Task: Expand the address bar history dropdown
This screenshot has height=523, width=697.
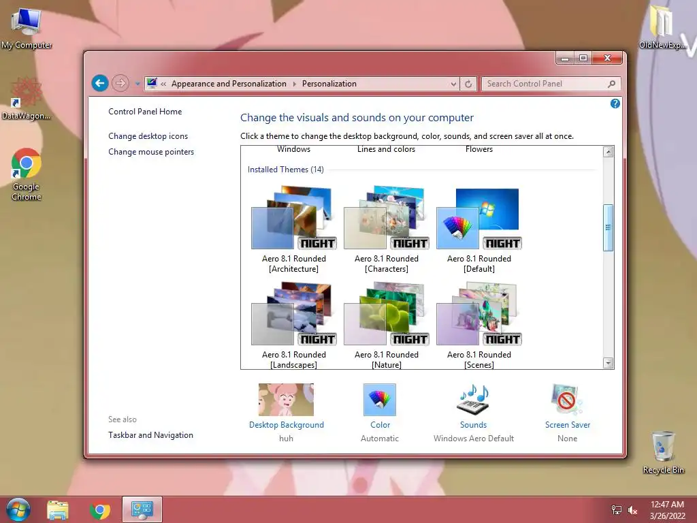Action: coord(453,84)
